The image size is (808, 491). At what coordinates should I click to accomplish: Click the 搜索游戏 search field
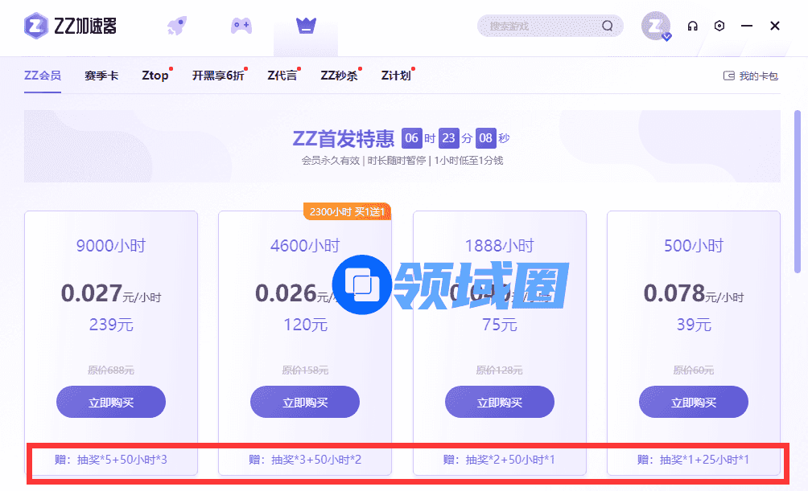coord(539,26)
